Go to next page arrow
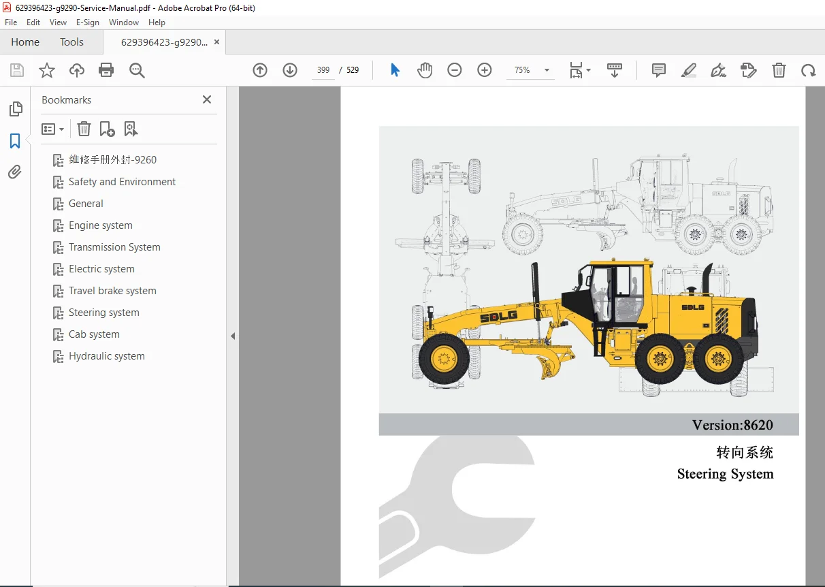Screen dimensions: 825x587 tap(290, 70)
